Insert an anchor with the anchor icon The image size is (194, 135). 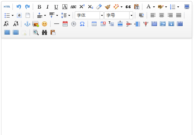pyautogui.click(x=27, y=24)
